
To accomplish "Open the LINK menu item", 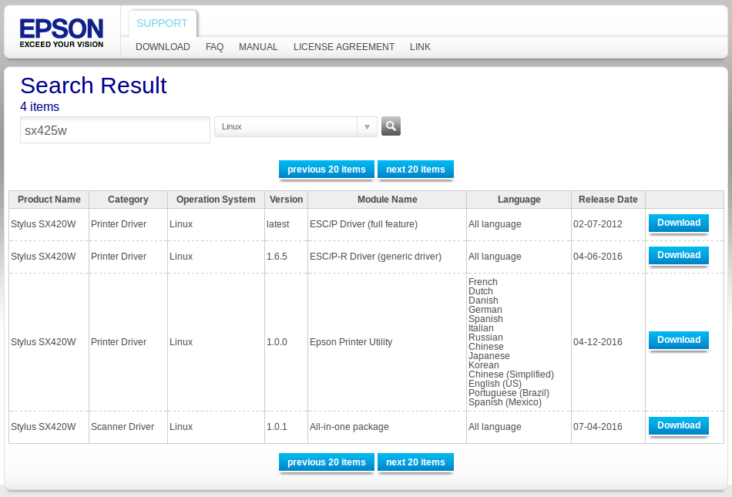I will pyautogui.click(x=420, y=47).
